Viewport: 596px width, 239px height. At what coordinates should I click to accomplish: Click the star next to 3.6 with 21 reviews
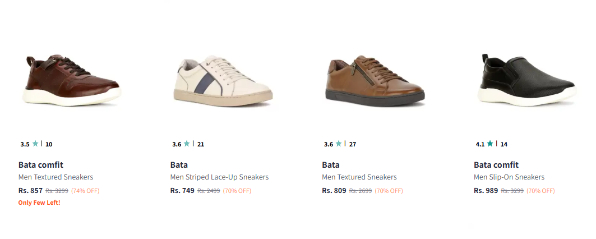coord(187,144)
